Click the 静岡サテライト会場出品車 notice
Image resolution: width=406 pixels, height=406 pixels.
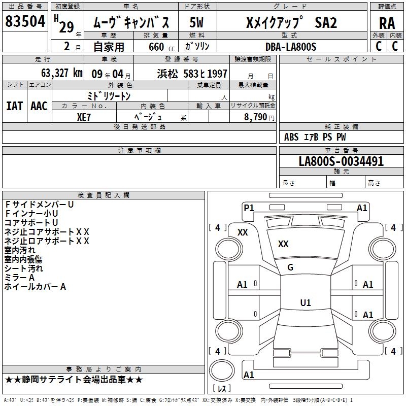(74, 380)
